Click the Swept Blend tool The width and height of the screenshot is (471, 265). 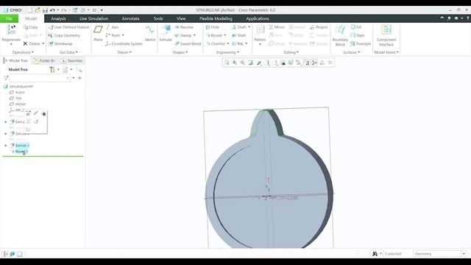(188, 43)
